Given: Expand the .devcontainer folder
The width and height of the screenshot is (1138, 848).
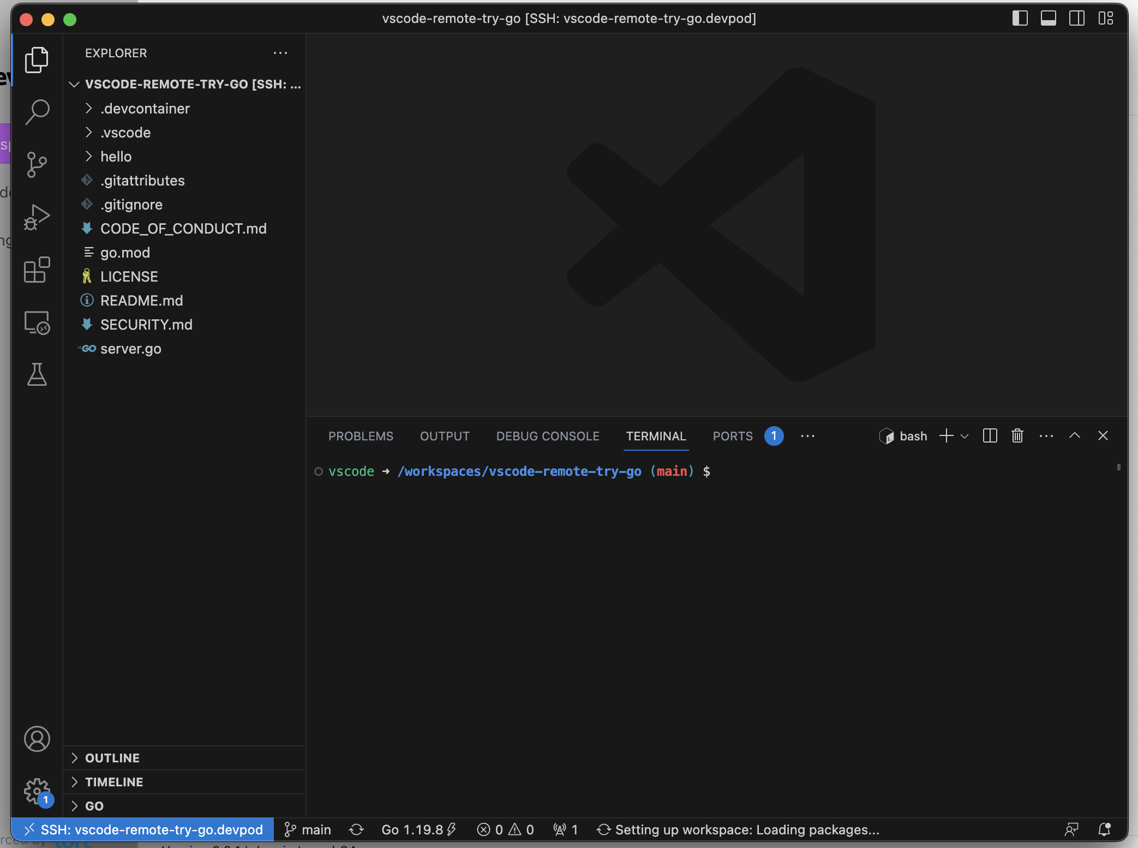Looking at the screenshot, I should pyautogui.click(x=145, y=109).
